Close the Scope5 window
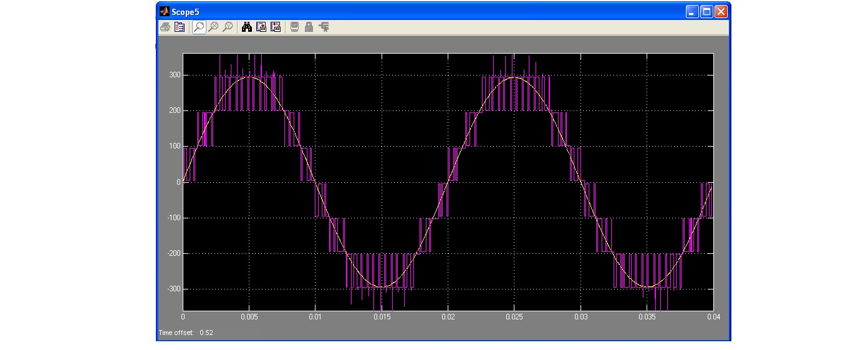The height and width of the screenshot is (350, 848). 721,12
